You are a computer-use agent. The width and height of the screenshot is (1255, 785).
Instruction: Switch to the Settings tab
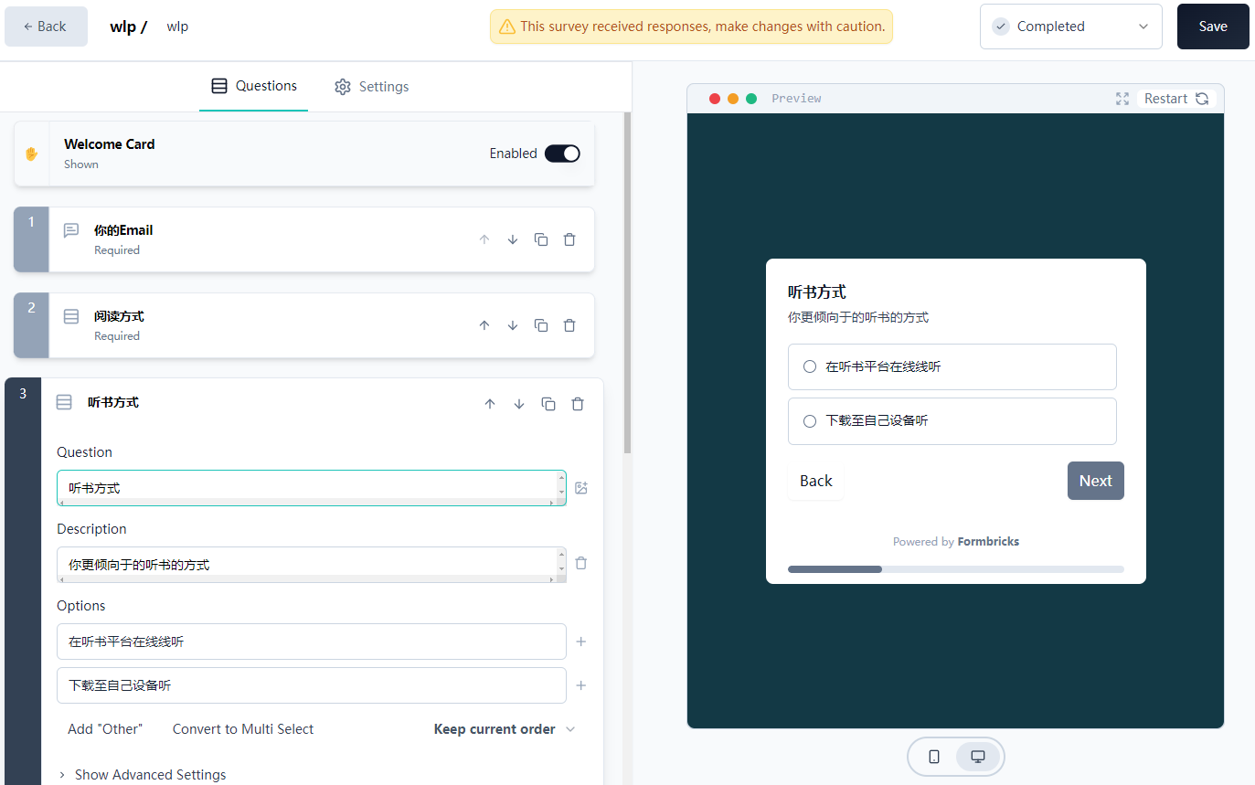click(x=371, y=87)
